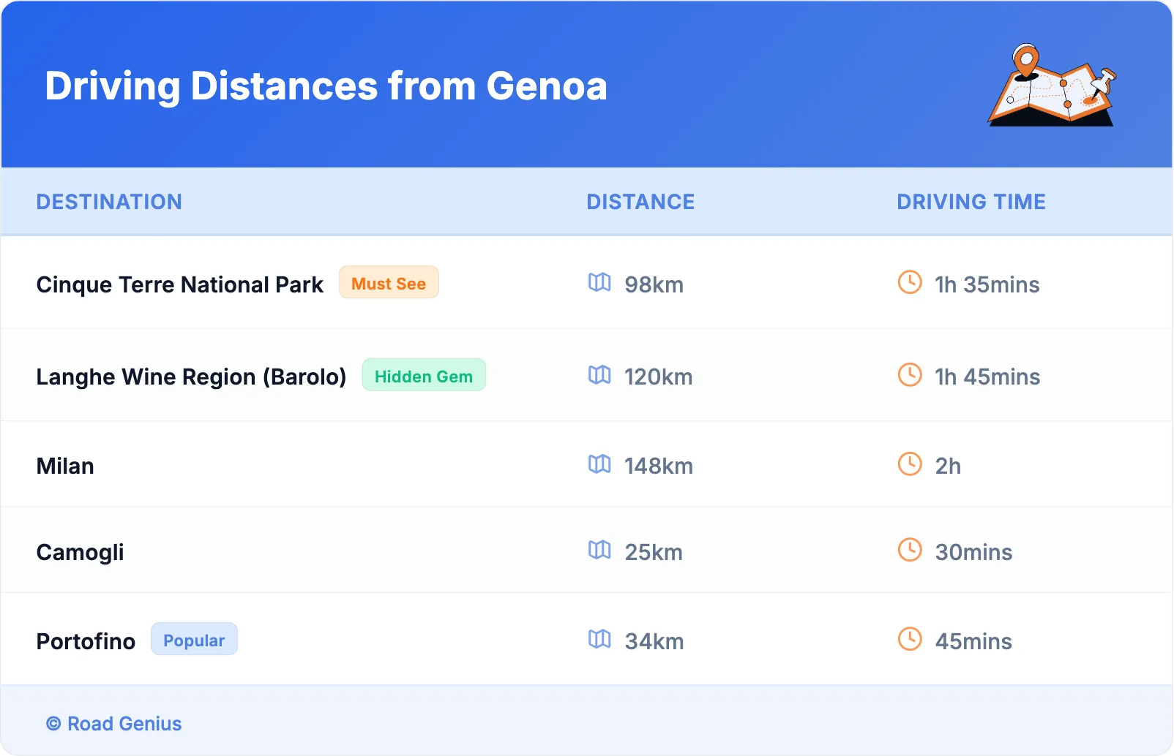Select the Portofino destination name
This screenshot has width=1174, height=756.
[x=86, y=641]
